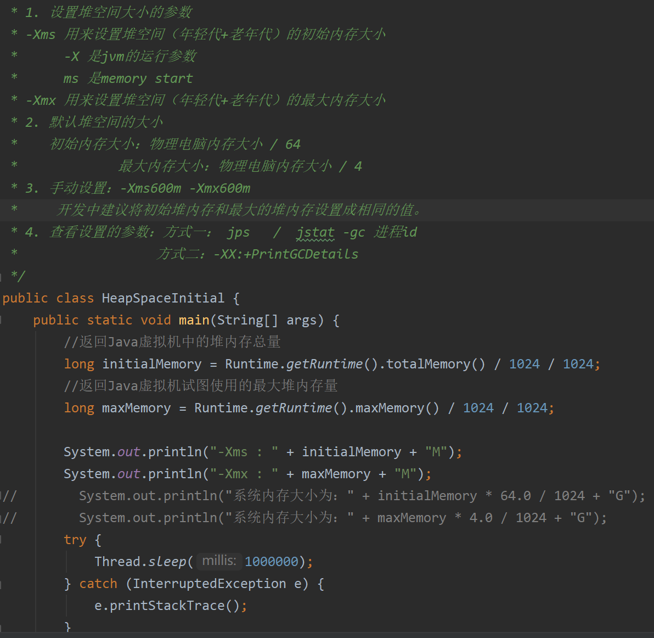The width and height of the screenshot is (654, 638).
Task: Click comment 方式二 before PrintGCDetails
Action: [181, 254]
